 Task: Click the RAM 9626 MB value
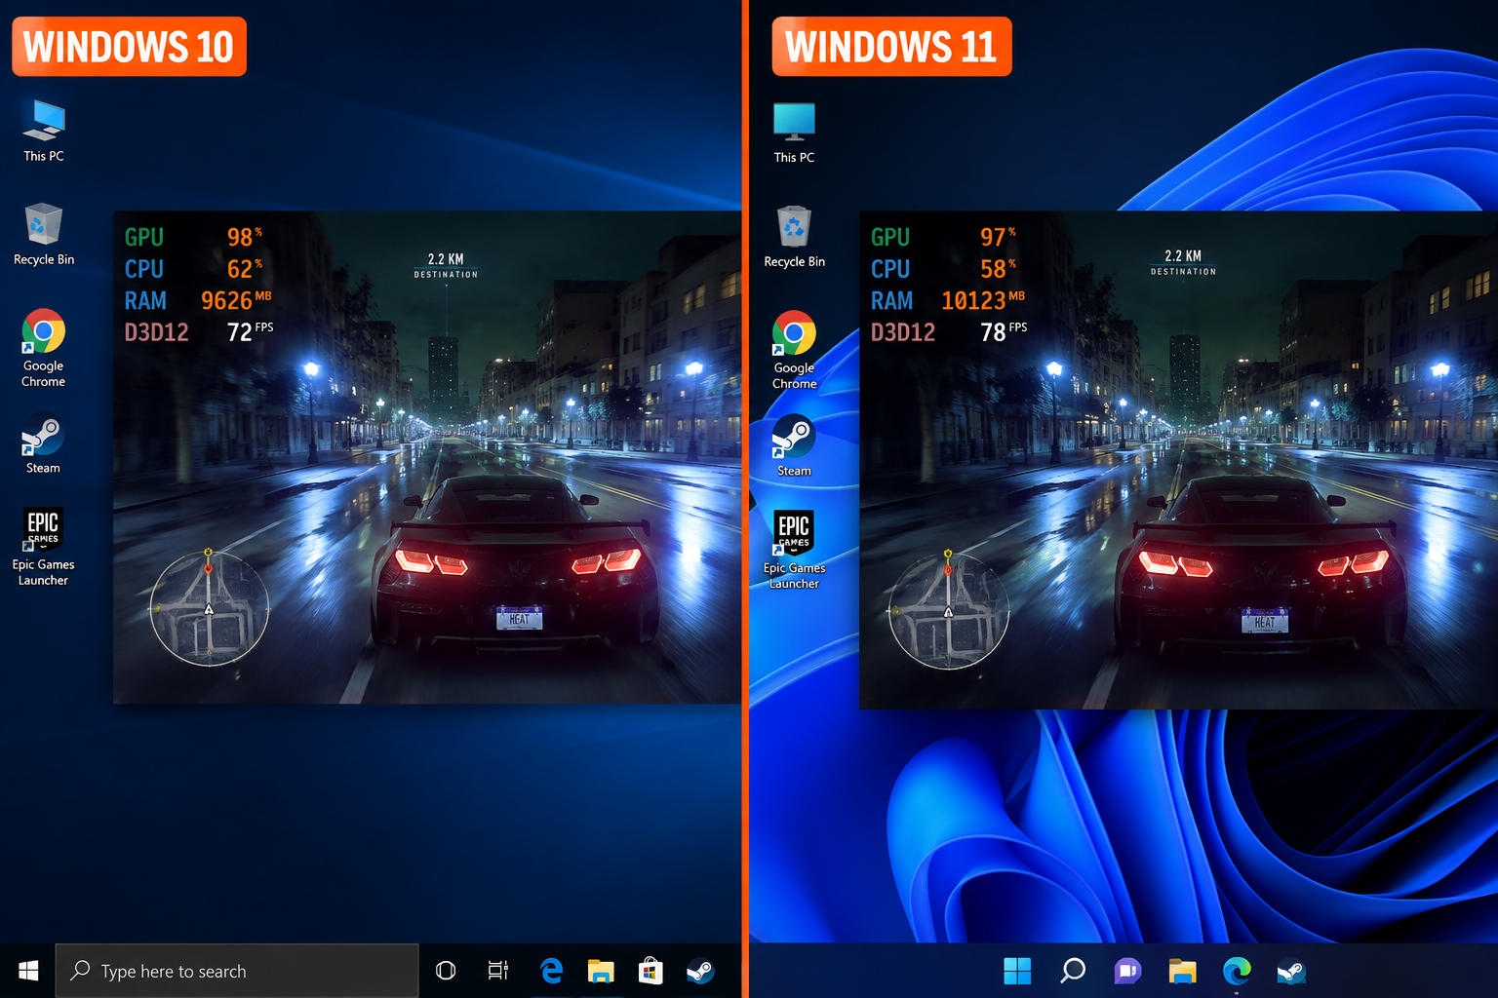[236, 300]
